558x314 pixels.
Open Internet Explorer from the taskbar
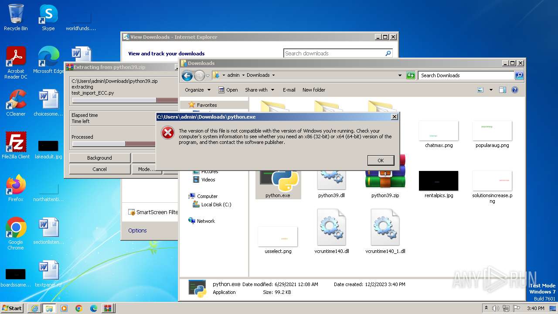[34, 308]
